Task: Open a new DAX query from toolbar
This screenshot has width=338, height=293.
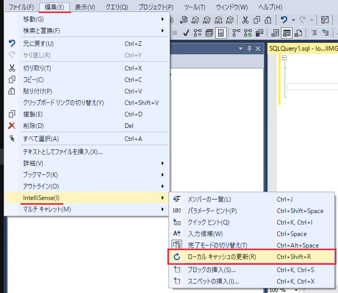Action: pyautogui.click(x=230, y=20)
